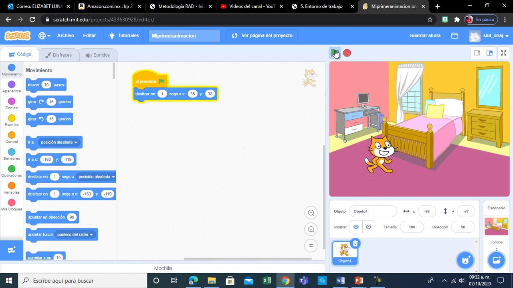Viewport: 513px width, 288px height.
Task: Open the Archivo menu
Action: (65, 36)
